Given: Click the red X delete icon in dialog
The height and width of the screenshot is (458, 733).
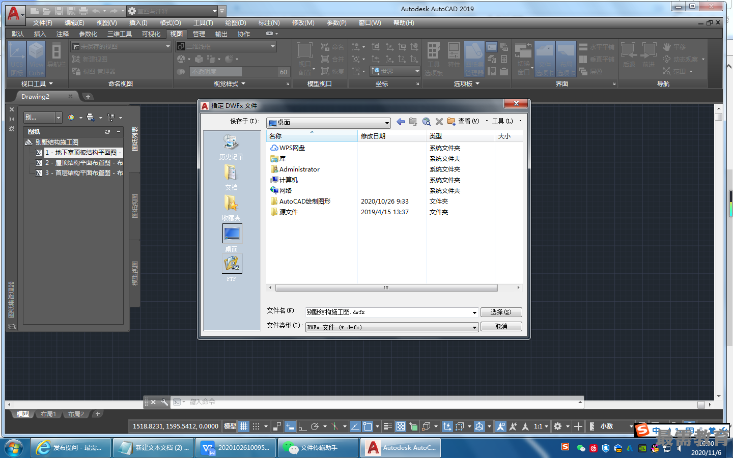Looking at the screenshot, I should pos(439,122).
